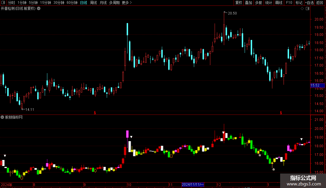326x188 pixels.
Task: Click month 10 on the time axis
Action: pyautogui.click(x=129, y=185)
